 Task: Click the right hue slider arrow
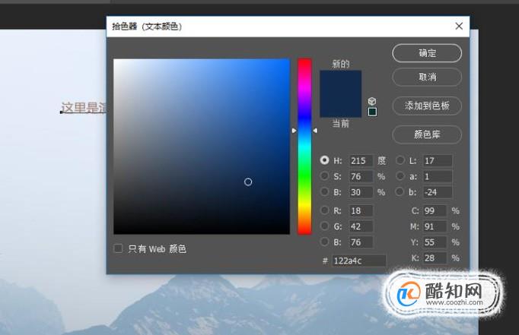coord(315,131)
